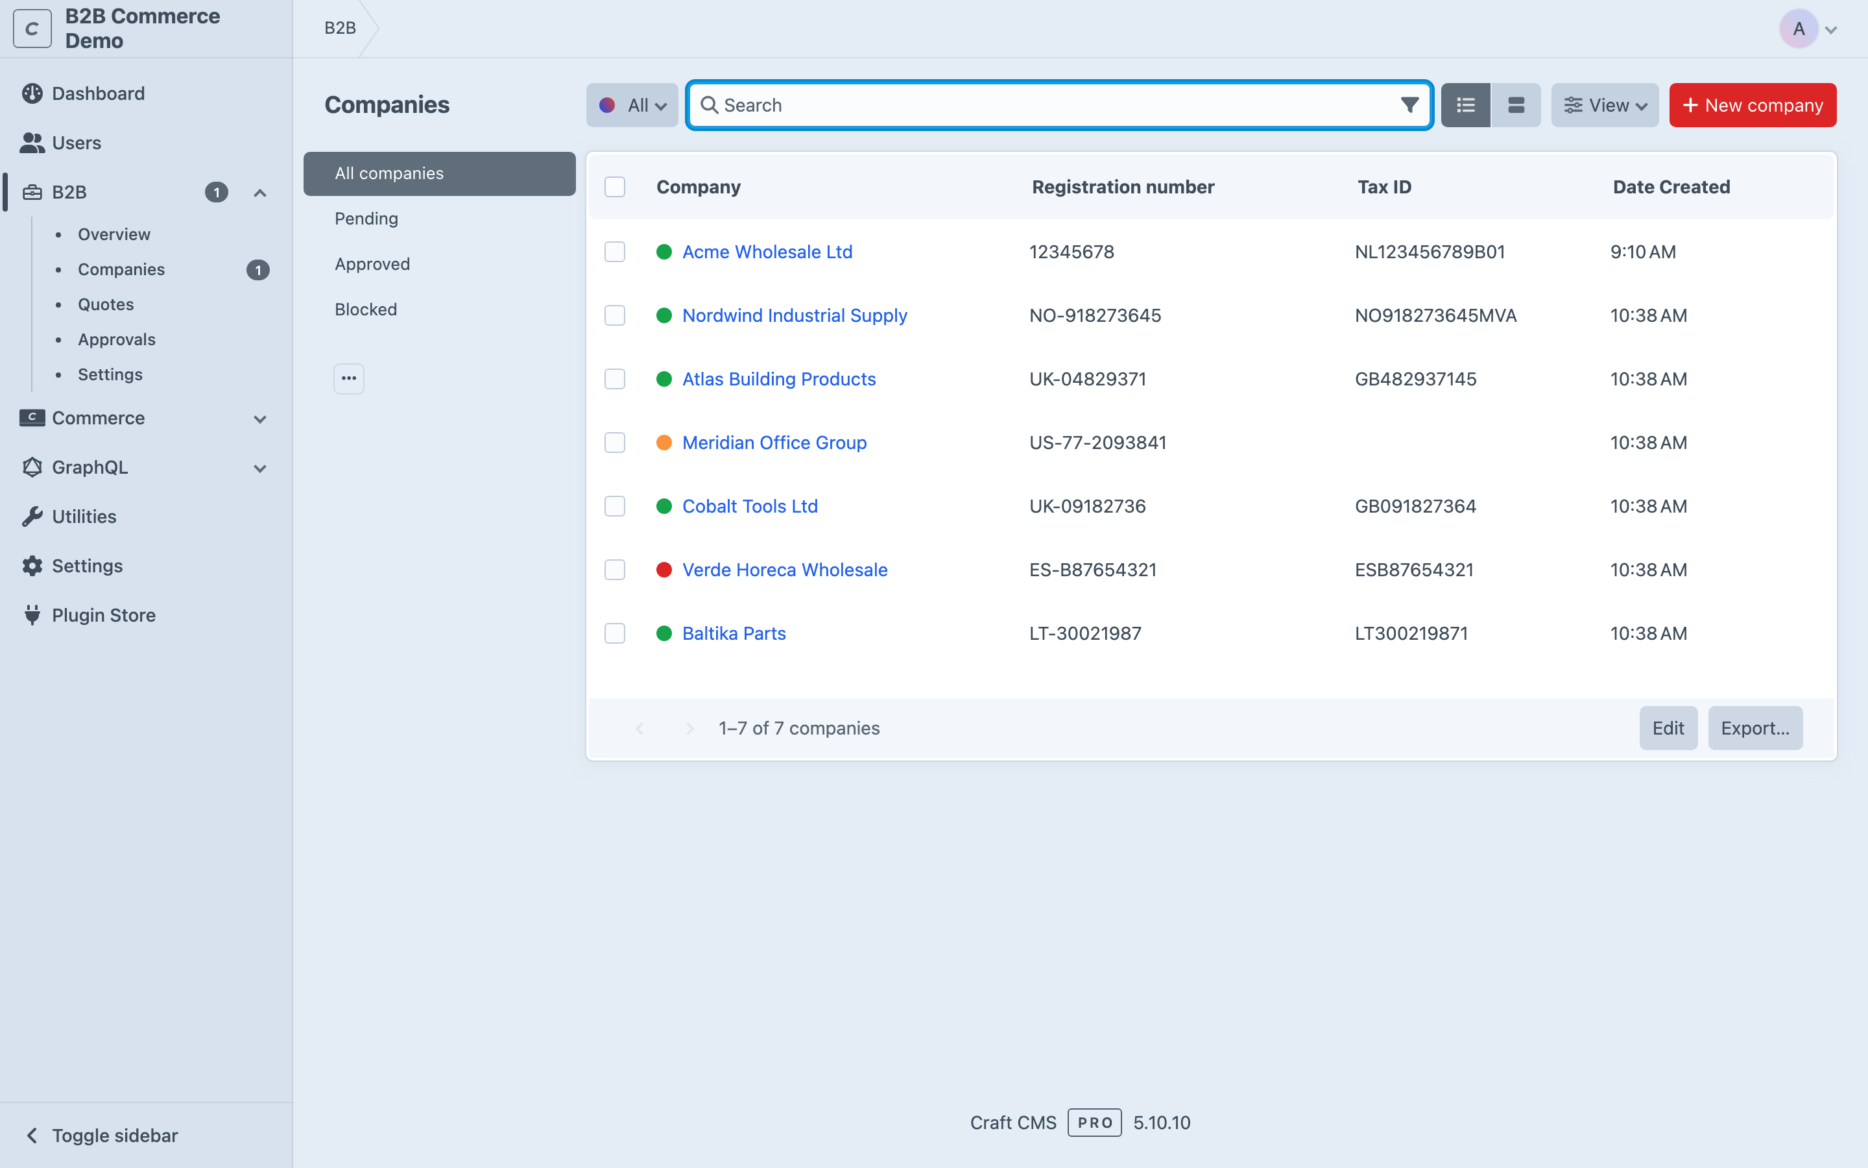Collapse the B2B navigation section

260,192
